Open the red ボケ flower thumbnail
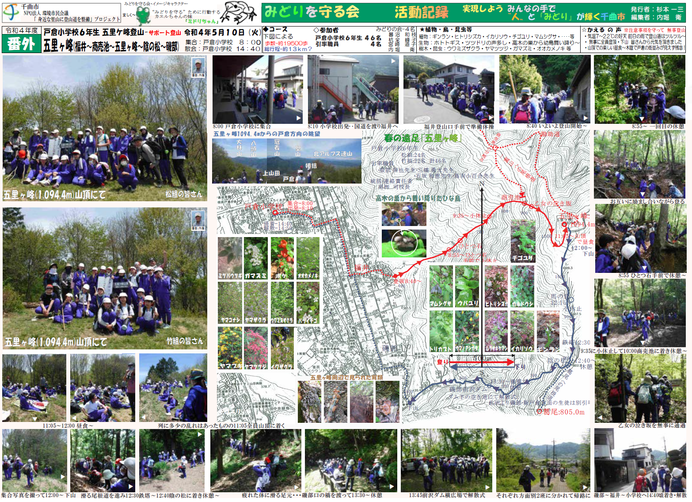 click(x=282, y=258)
